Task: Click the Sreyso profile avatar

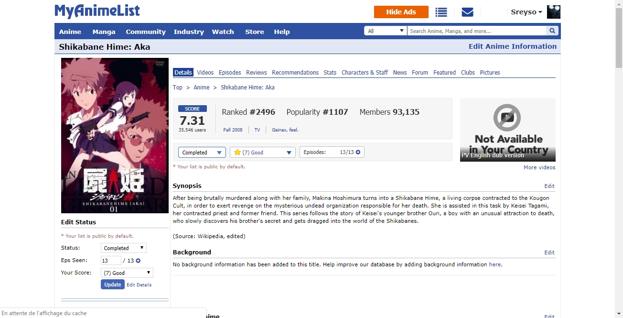Action: [x=553, y=12]
